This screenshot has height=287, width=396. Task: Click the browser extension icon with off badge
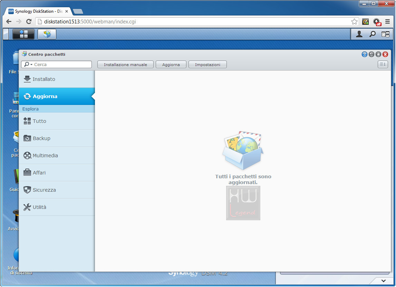377,22
